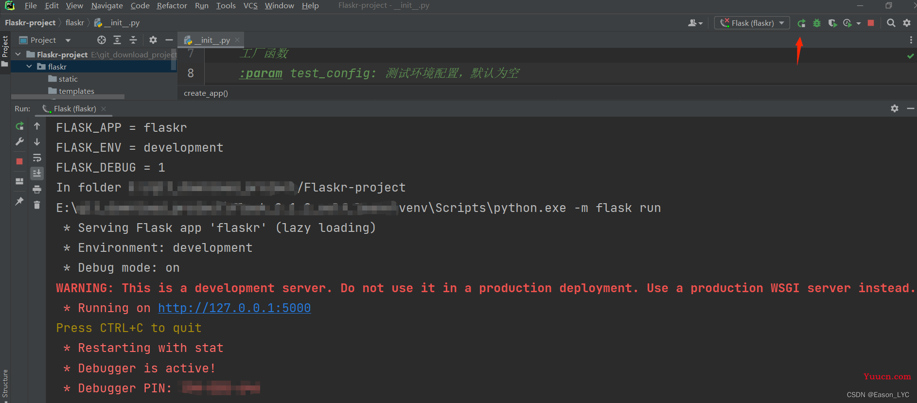Edit run configuration with wrench icon
Viewport: 917px width, 403px height.
[x=19, y=142]
